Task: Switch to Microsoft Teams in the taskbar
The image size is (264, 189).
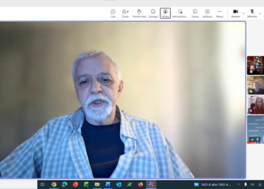Action: [x=151, y=184]
